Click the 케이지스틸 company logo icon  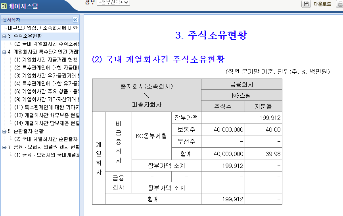click(4, 6)
